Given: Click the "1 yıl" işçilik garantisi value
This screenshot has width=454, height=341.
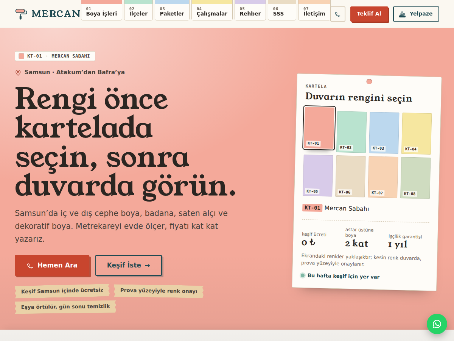Looking at the screenshot, I should coord(398,244).
